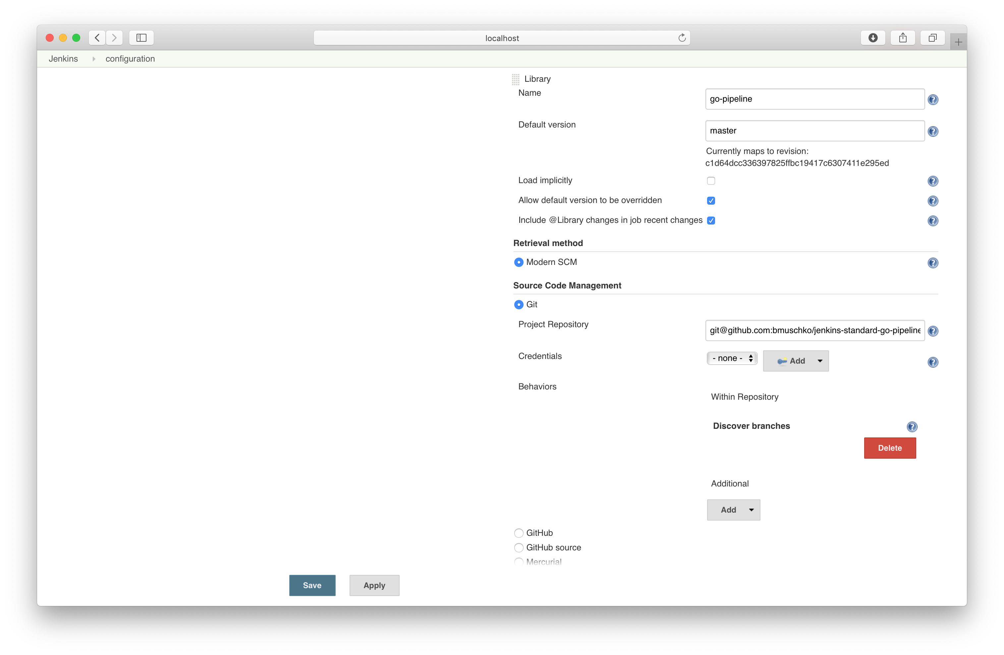Image resolution: width=1004 pixels, height=655 pixels.
Task: Uncheck Allow default version to be overridden
Action: pos(711,201)
